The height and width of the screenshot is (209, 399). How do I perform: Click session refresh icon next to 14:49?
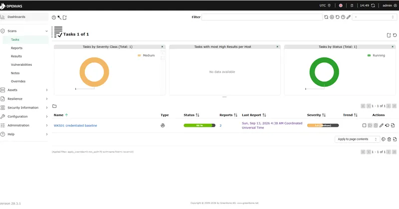[373, 5]
